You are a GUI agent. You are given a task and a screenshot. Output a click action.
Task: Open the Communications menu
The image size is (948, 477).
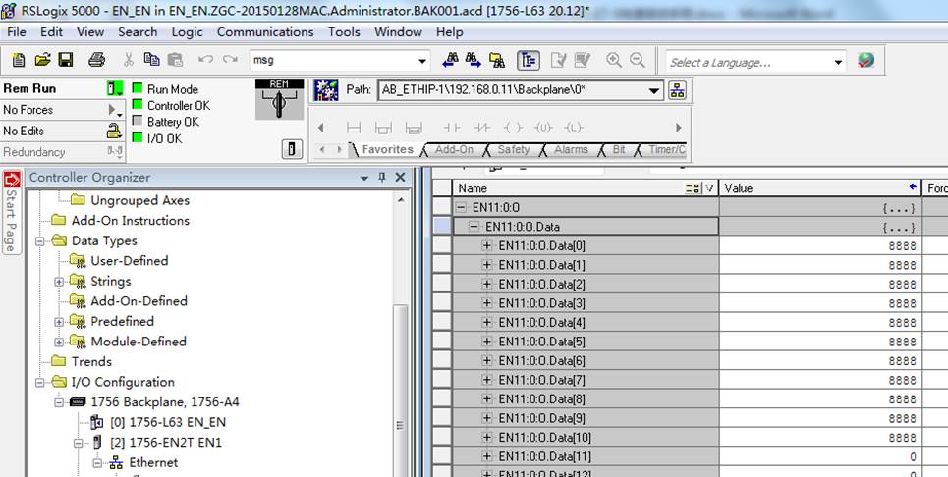265,32
